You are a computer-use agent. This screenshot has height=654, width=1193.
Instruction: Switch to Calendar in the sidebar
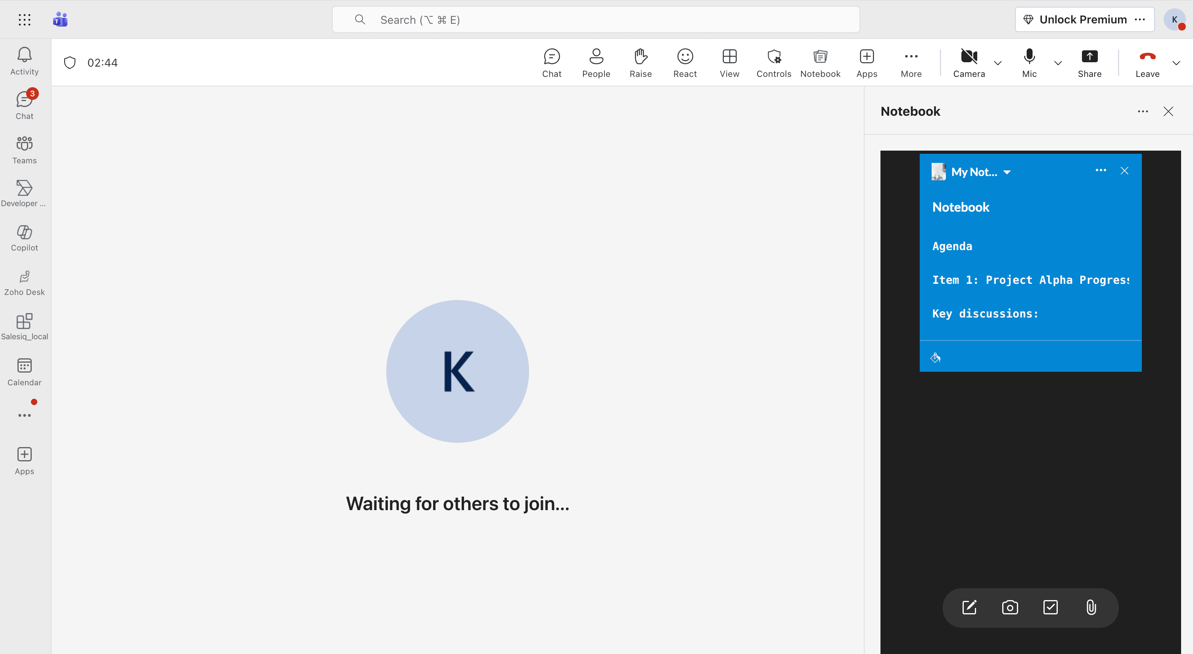[25, 372]
